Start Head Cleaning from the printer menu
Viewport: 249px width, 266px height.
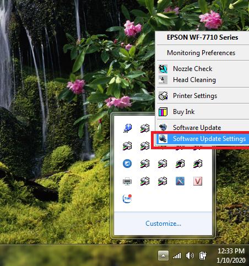(x=203, y=80)
